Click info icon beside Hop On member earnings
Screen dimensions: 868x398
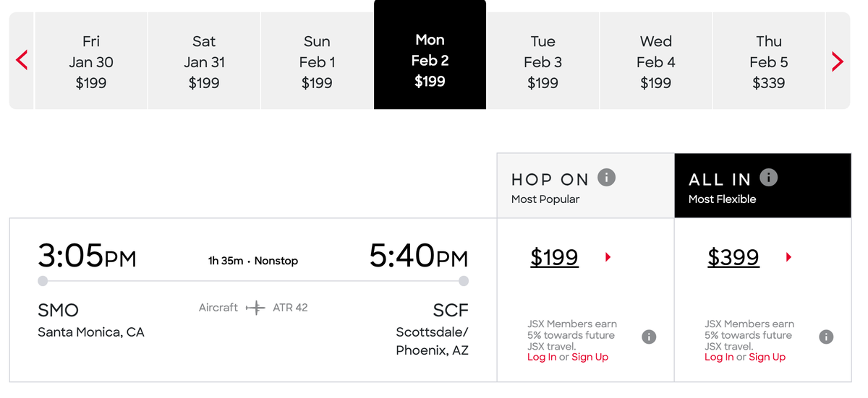pyautogui.click(x=649, y=337)
